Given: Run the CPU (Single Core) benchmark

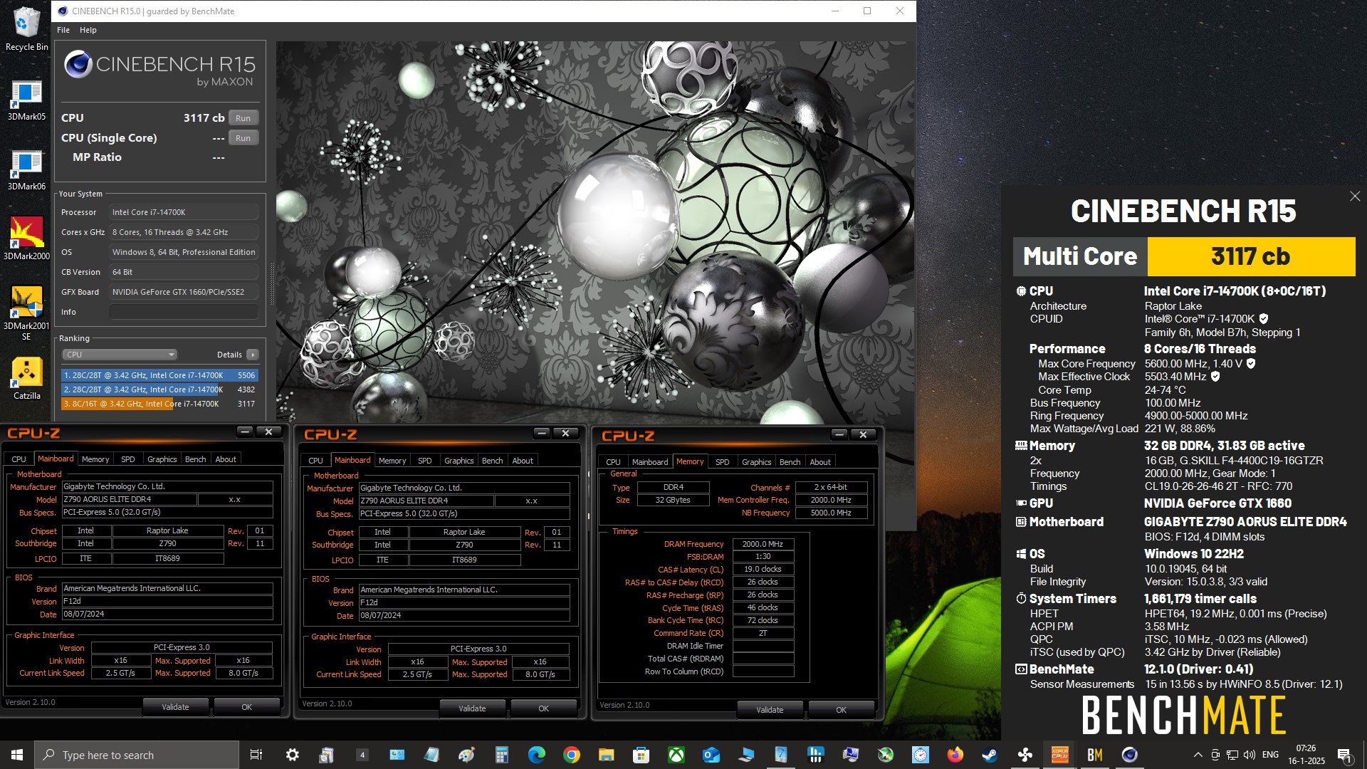Looking at the screenshot, I should click(x=243, y=138).
